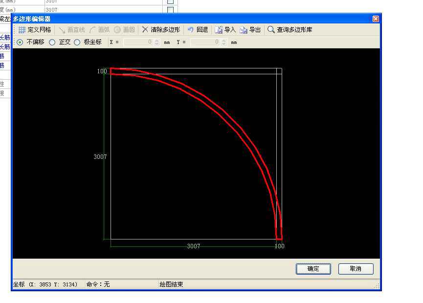The width and height of the screenshot is (423, 303).
Task: Click the 100 dimension label at bottom right
Action: tap(280, 246)
